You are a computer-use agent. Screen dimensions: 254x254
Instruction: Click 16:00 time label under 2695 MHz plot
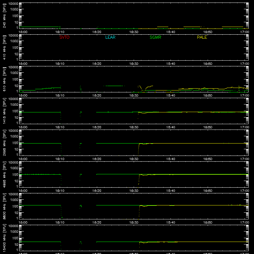(23, 159)
